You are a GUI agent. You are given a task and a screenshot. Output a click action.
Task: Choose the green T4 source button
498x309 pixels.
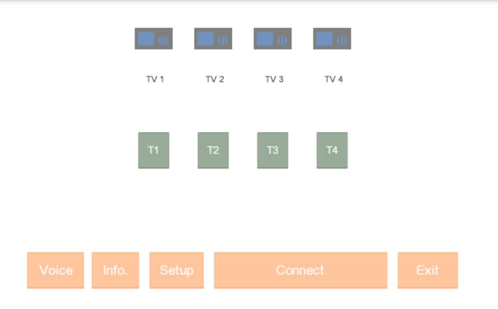332,150
